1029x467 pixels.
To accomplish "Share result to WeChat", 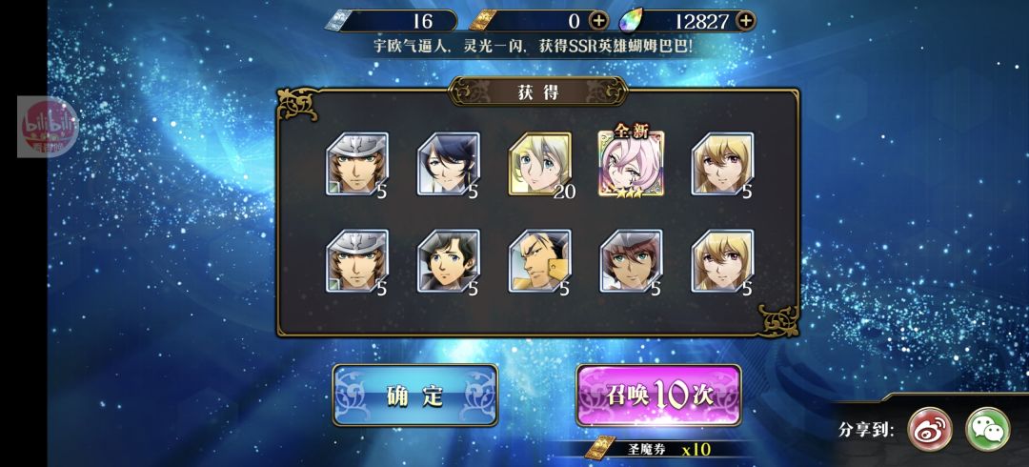I will click(x=987, y=429).
